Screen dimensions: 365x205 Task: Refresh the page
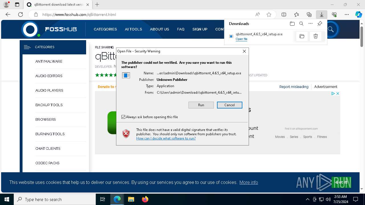(21, 15)
